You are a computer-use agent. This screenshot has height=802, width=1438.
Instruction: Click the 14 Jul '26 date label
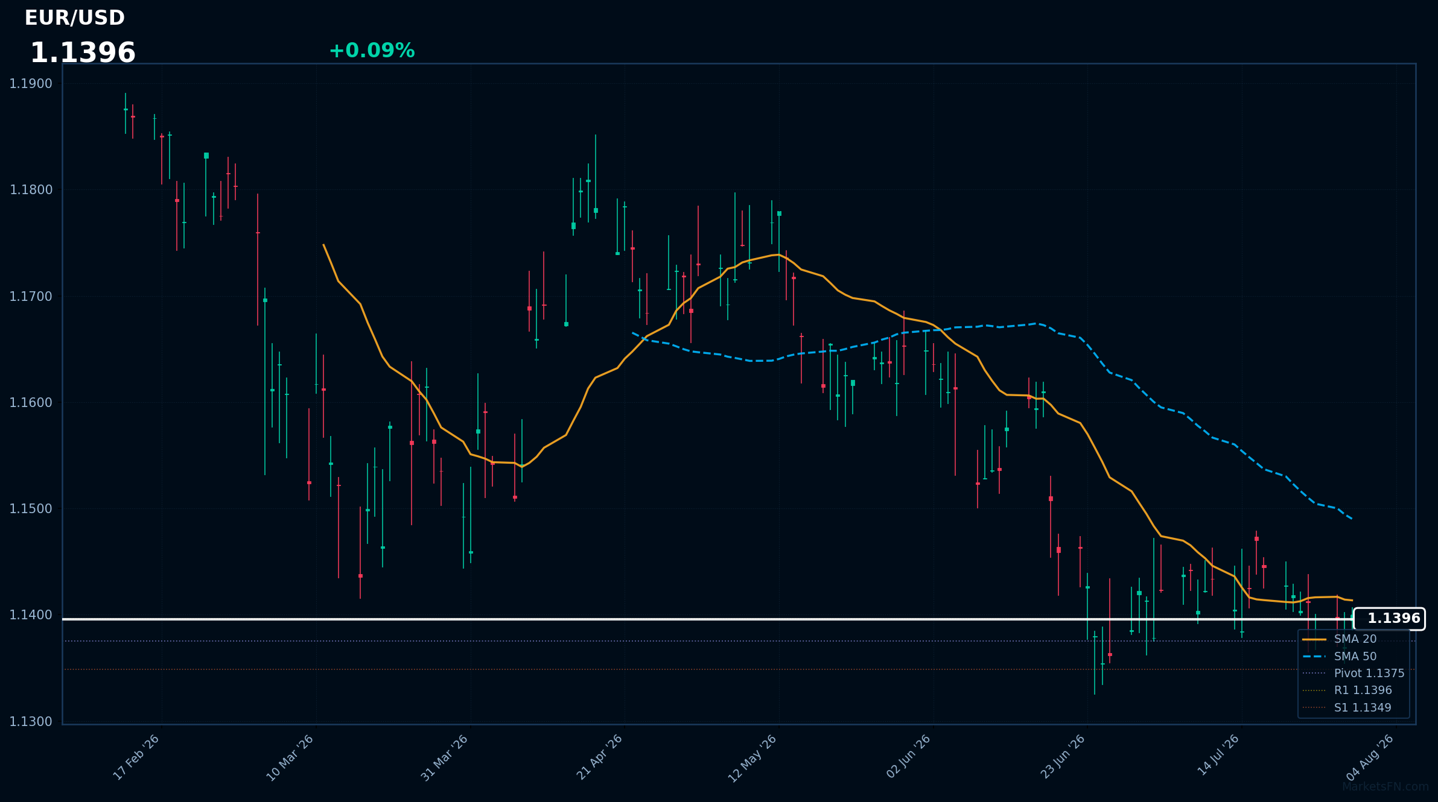(x=1218, y=755)
